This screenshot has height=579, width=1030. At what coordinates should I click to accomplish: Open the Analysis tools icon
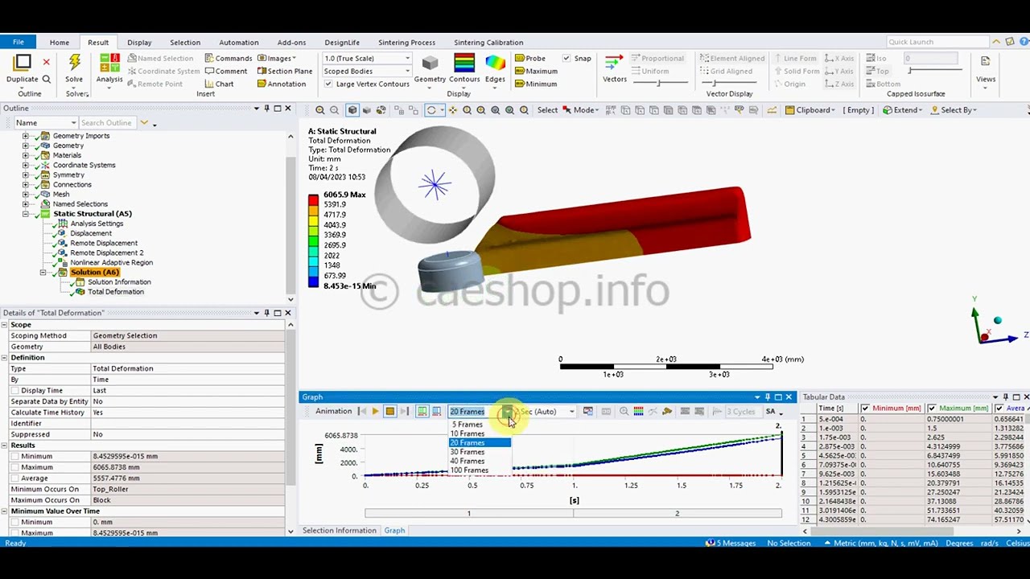[x=109, y=63]
